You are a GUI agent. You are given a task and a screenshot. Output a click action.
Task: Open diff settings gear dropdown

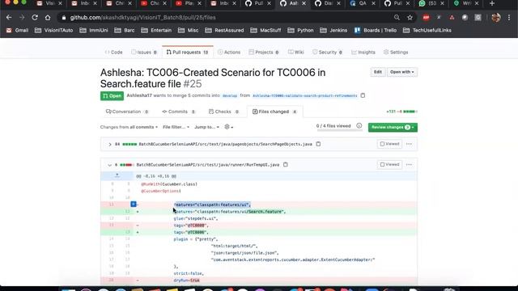pyautogui.click(x=228, y=127)
